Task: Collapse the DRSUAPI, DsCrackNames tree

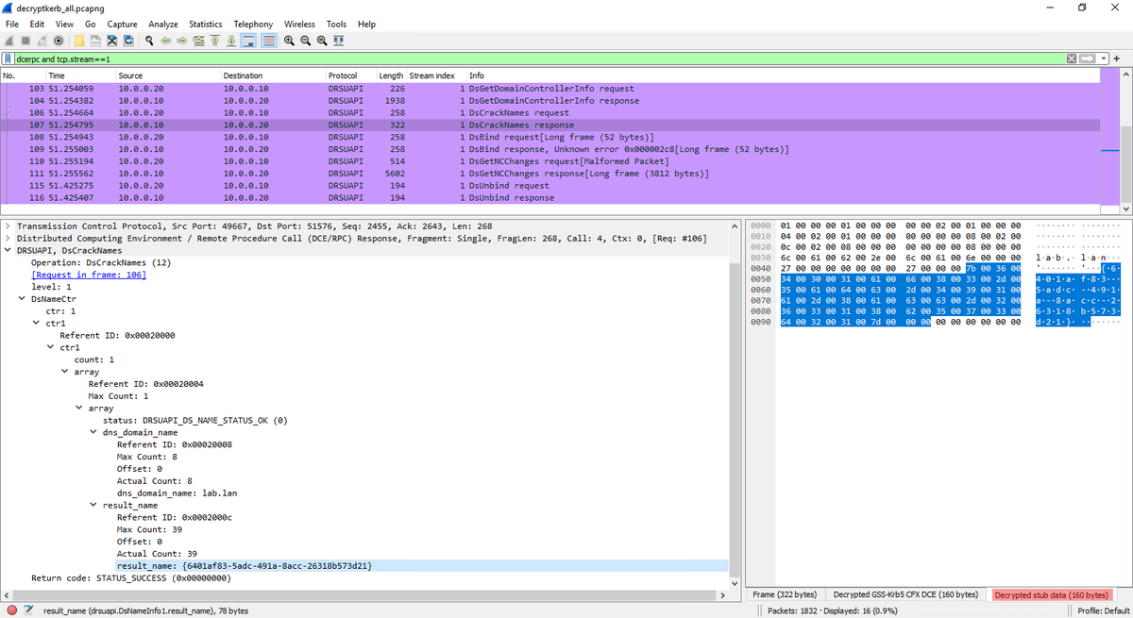Action: (x=8, y=251)
